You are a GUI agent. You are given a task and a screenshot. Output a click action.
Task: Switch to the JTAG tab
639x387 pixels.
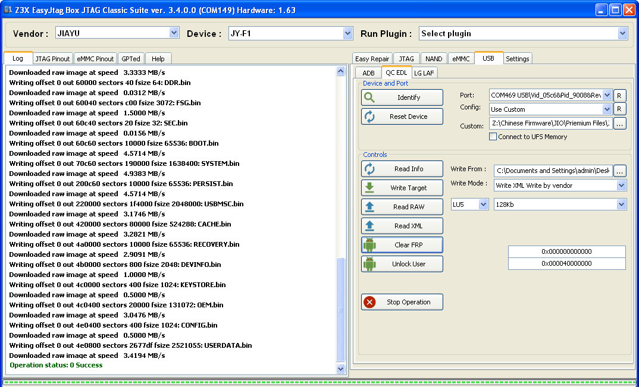(406, 59)
